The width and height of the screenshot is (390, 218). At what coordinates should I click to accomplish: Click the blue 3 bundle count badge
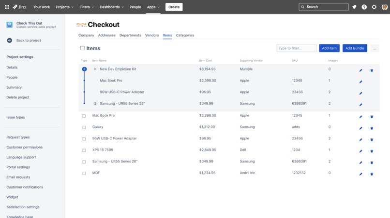(x=84, y=69)
